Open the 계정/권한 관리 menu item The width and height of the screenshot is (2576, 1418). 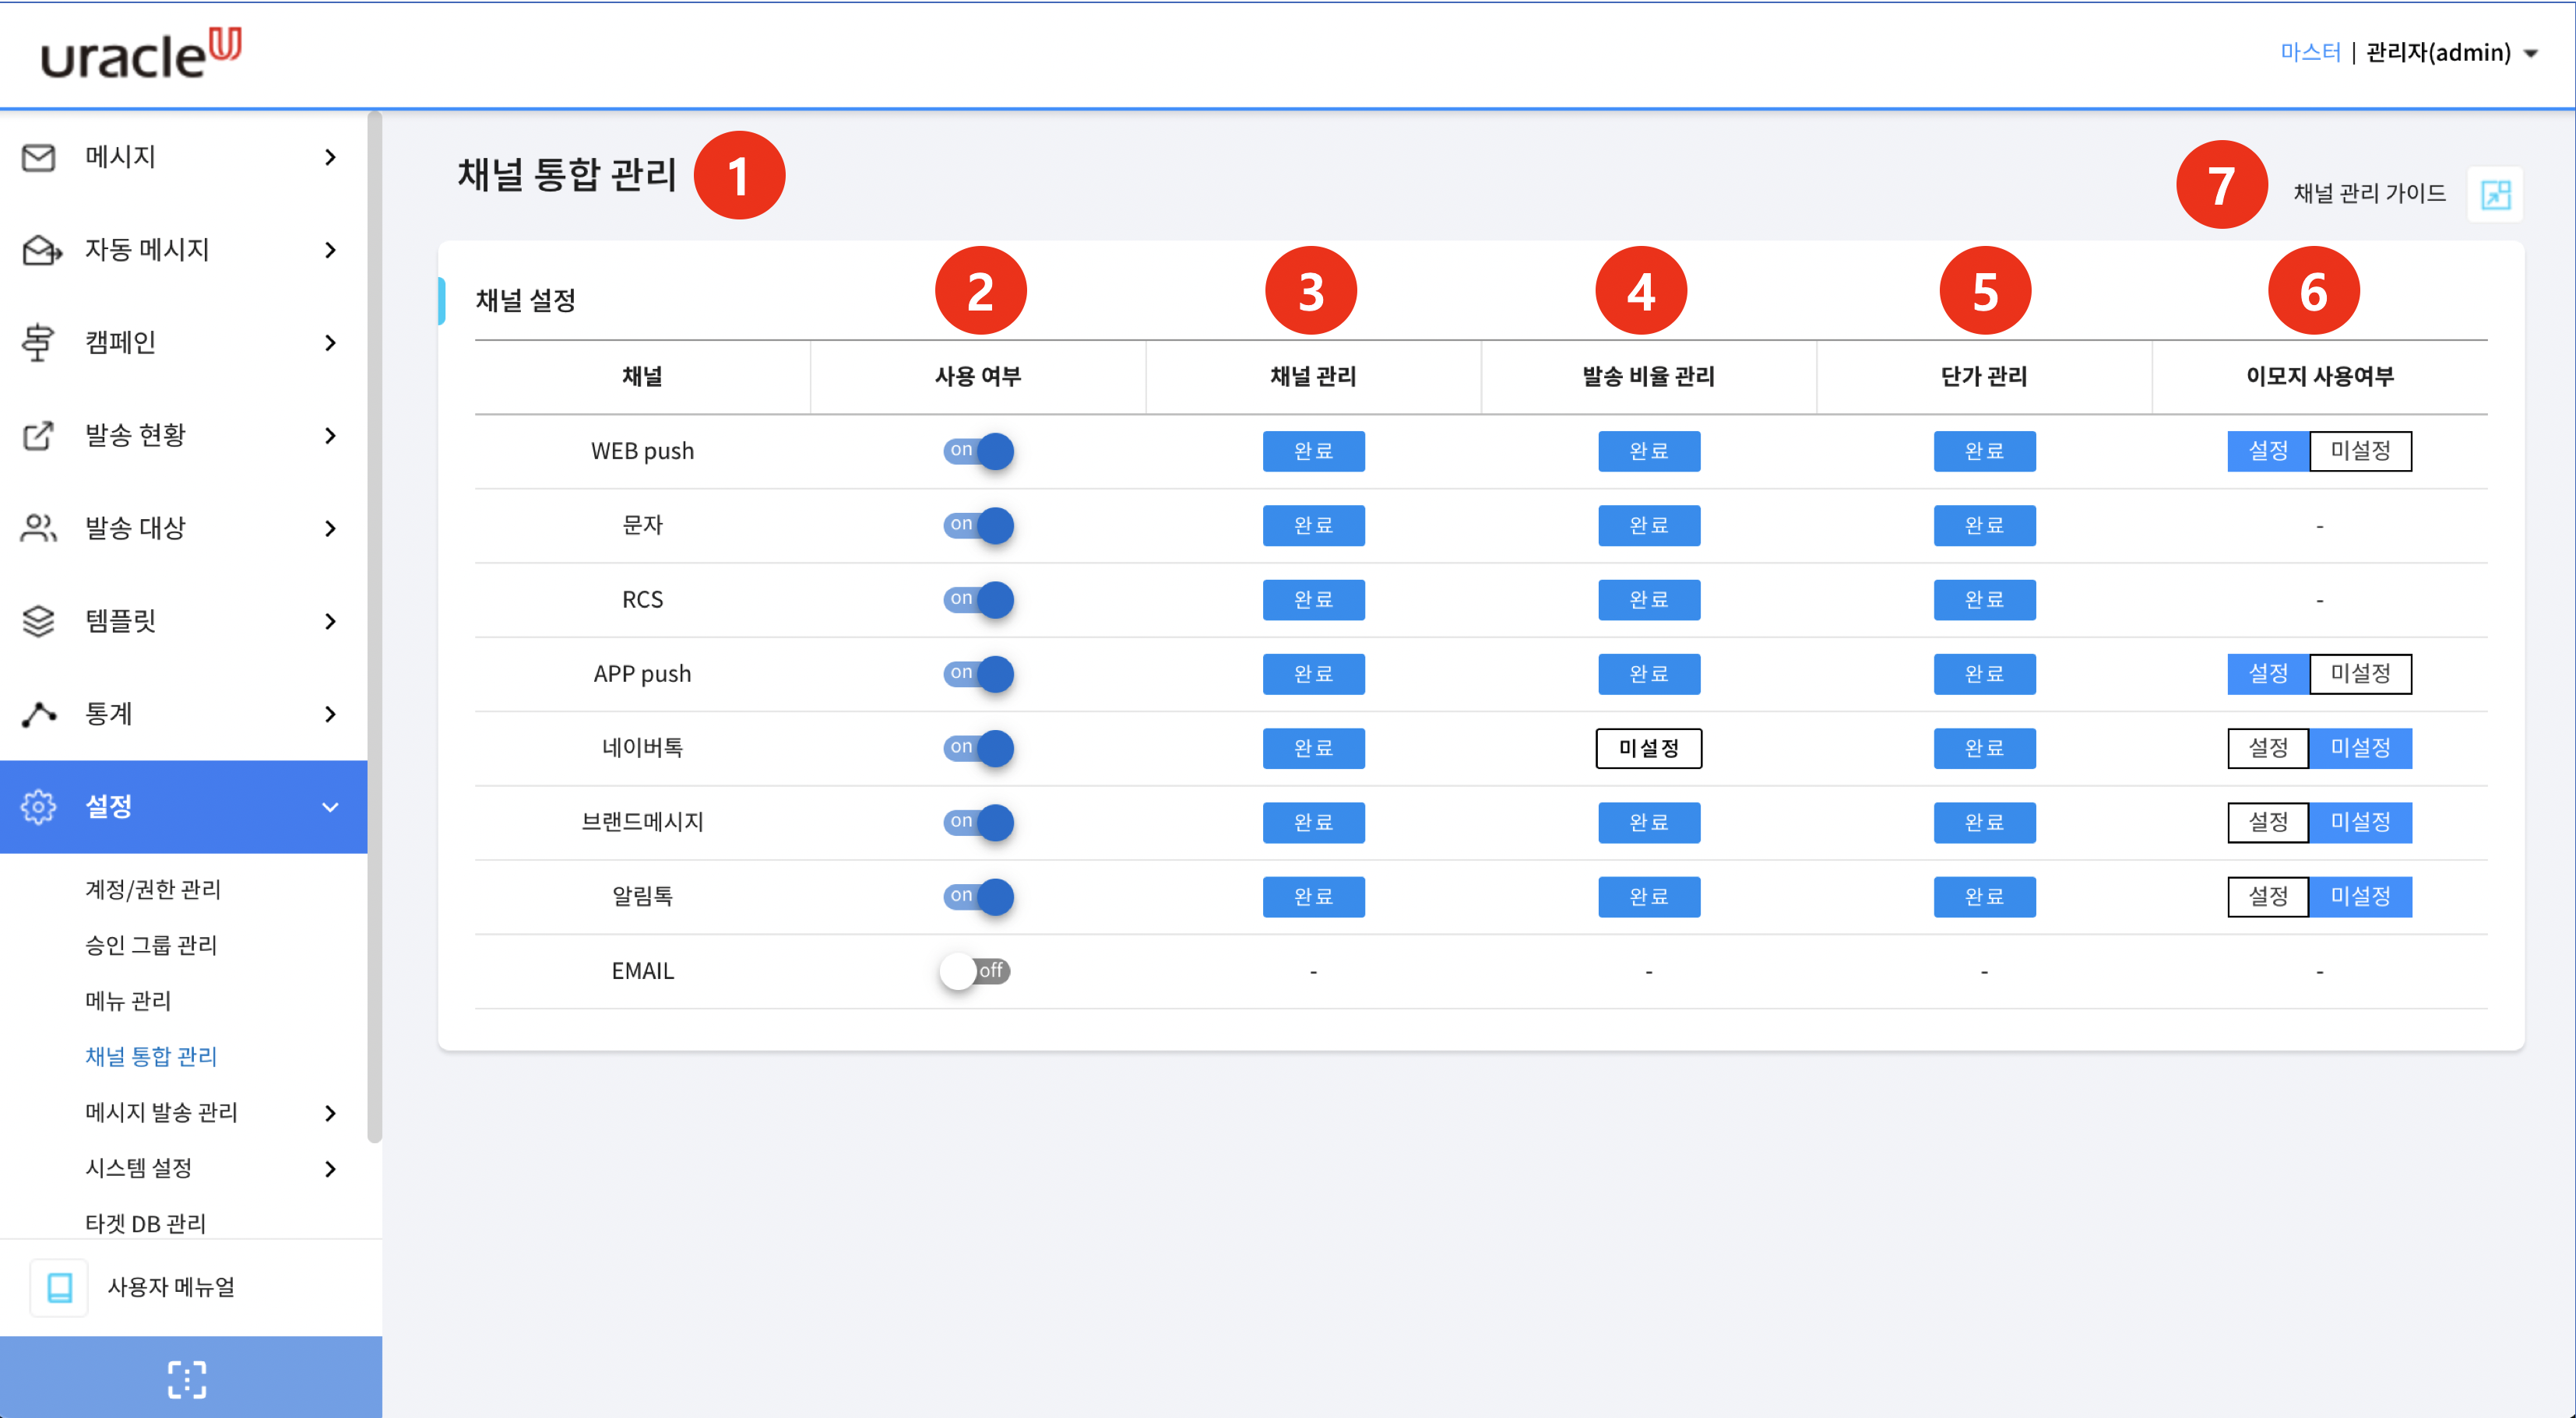153,890
